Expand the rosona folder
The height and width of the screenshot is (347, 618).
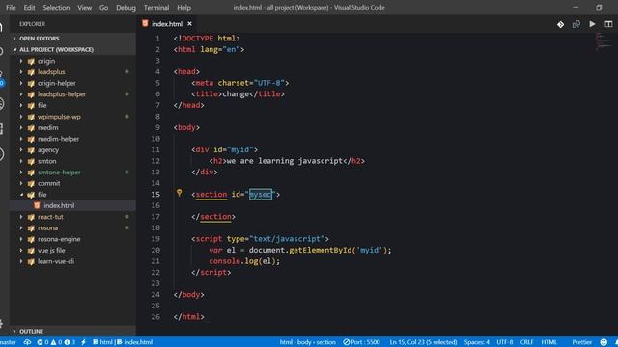click(x=73, y=228)
